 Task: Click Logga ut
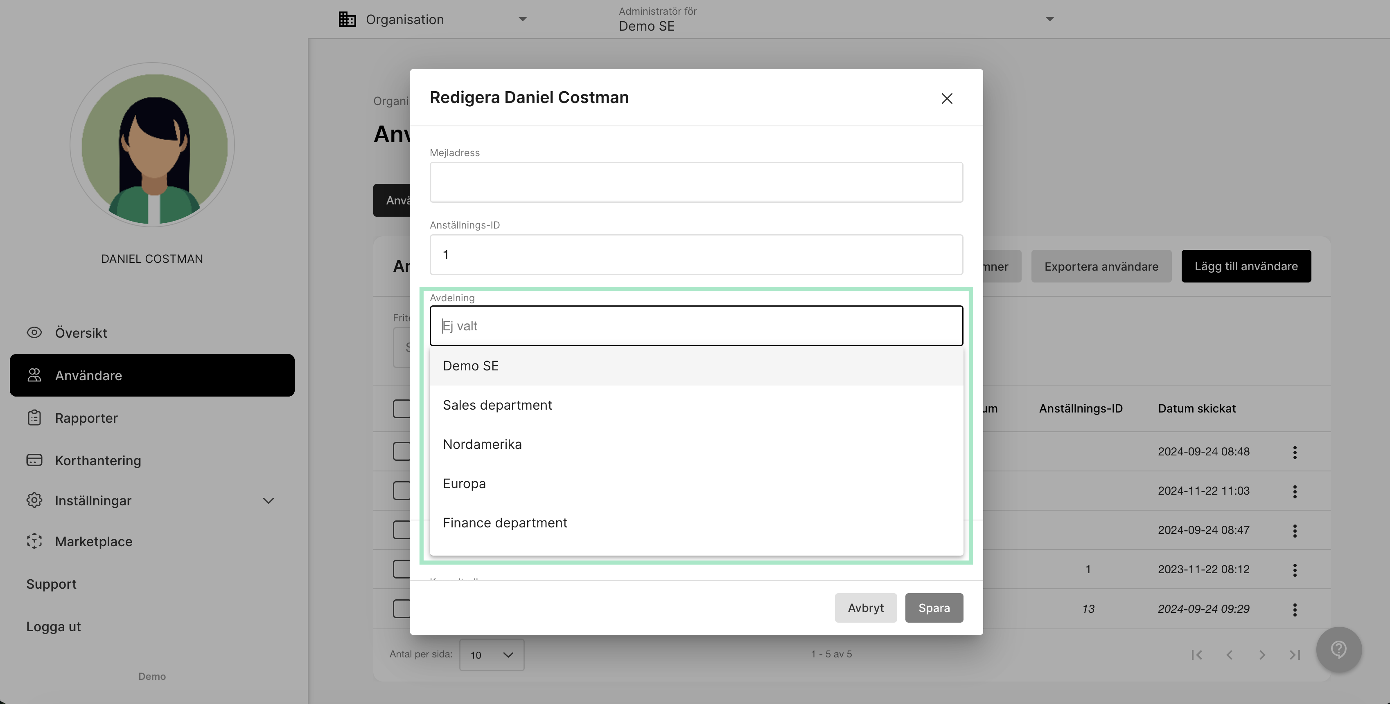(x=54, y=627)
